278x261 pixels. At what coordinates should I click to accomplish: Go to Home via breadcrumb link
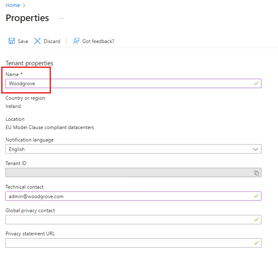pyautogui.click(x=12, y=5)
